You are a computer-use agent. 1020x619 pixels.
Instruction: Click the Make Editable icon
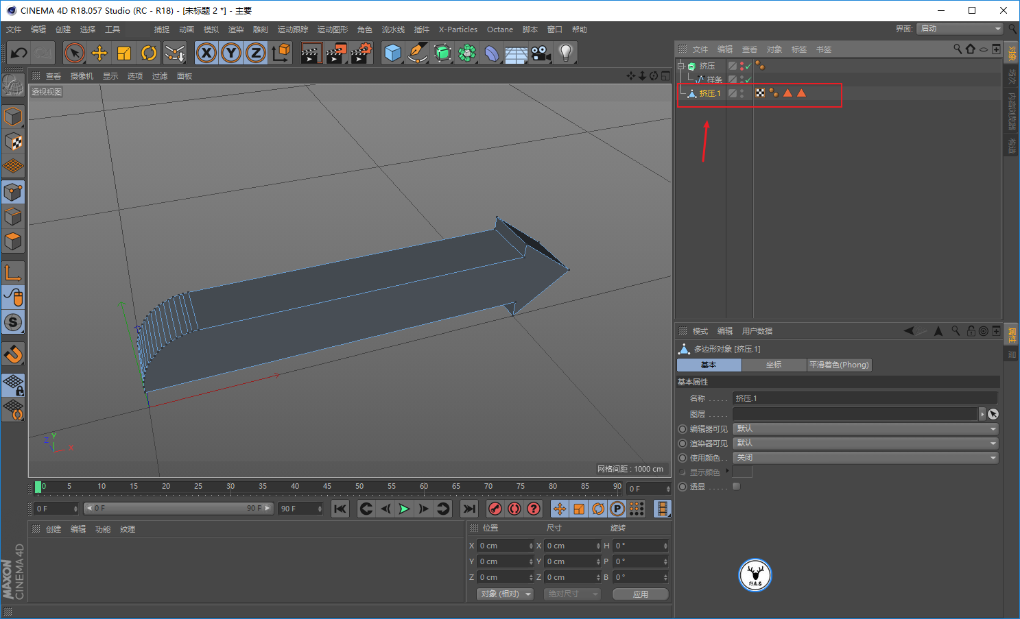(13, 85)
